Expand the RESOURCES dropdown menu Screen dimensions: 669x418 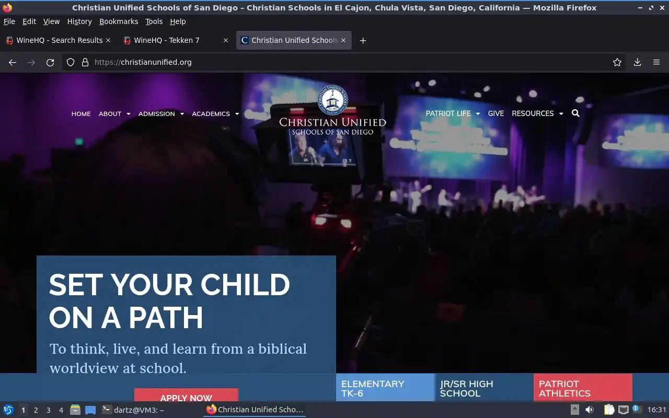pyautogui.click(x=537, y=113)
